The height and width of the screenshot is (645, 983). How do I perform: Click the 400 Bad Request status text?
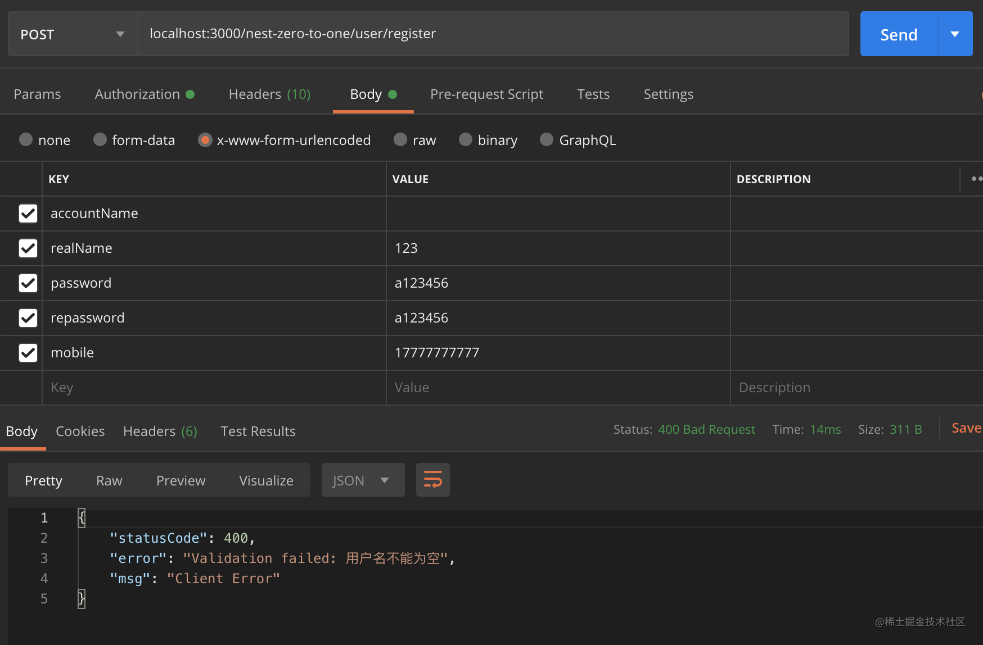[x=706, y=429]
